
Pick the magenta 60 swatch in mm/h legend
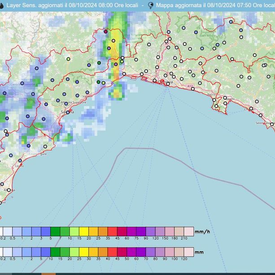click(x=131, y=231)
